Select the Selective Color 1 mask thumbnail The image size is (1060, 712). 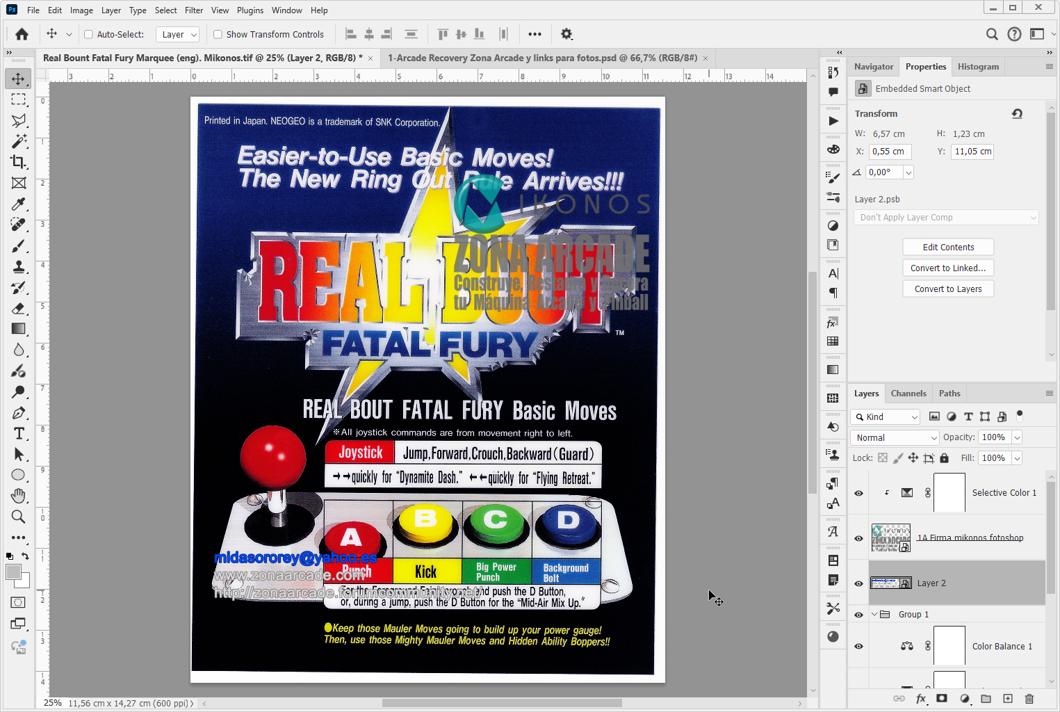(949, 493)
